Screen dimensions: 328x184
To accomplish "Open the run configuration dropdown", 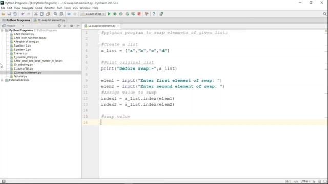I will 93,14.
